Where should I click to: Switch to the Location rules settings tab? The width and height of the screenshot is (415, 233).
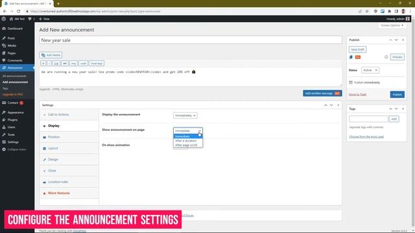point(69,182)
